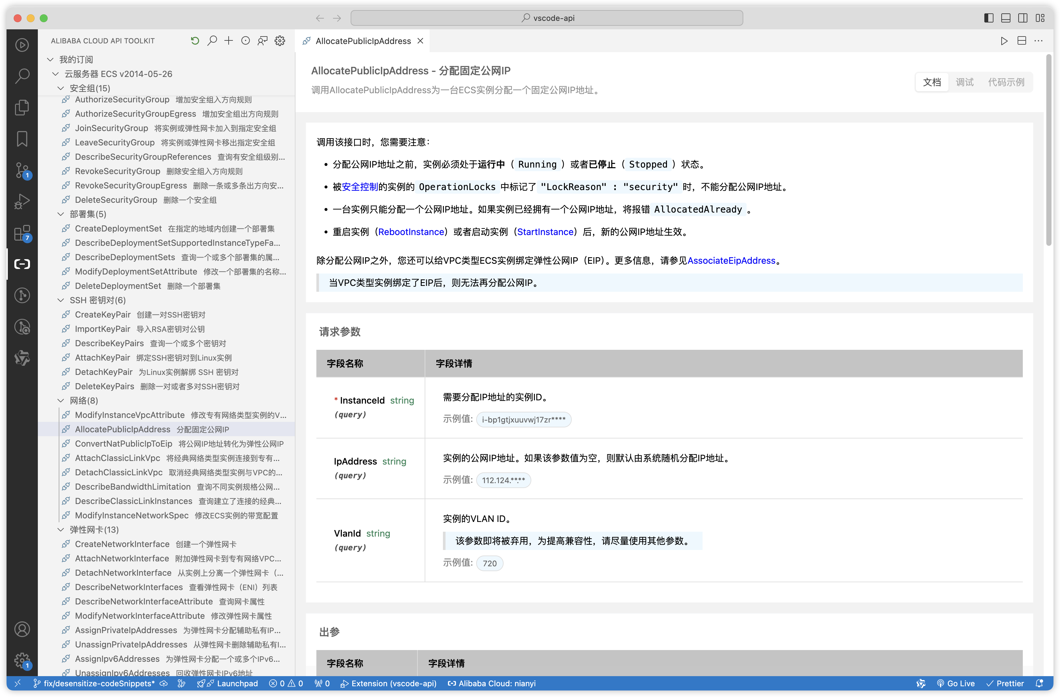Open Source Control in the activity bar
Viewport: 1060px width, 697px height.
pyautogui.click(x=22, y=171)
